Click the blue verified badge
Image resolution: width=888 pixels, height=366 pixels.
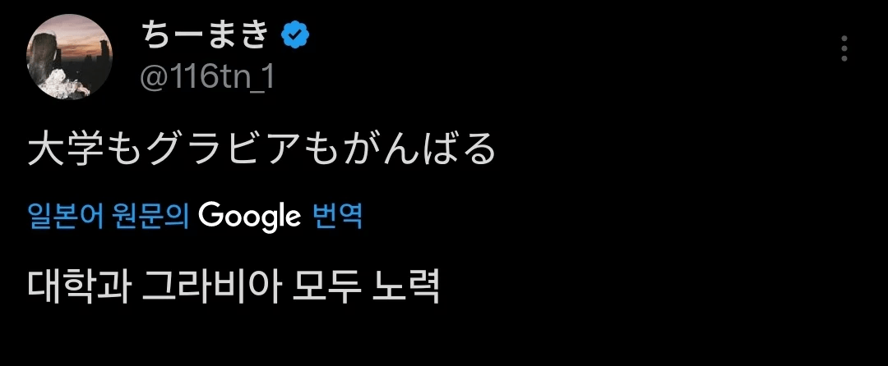(296, 34)
